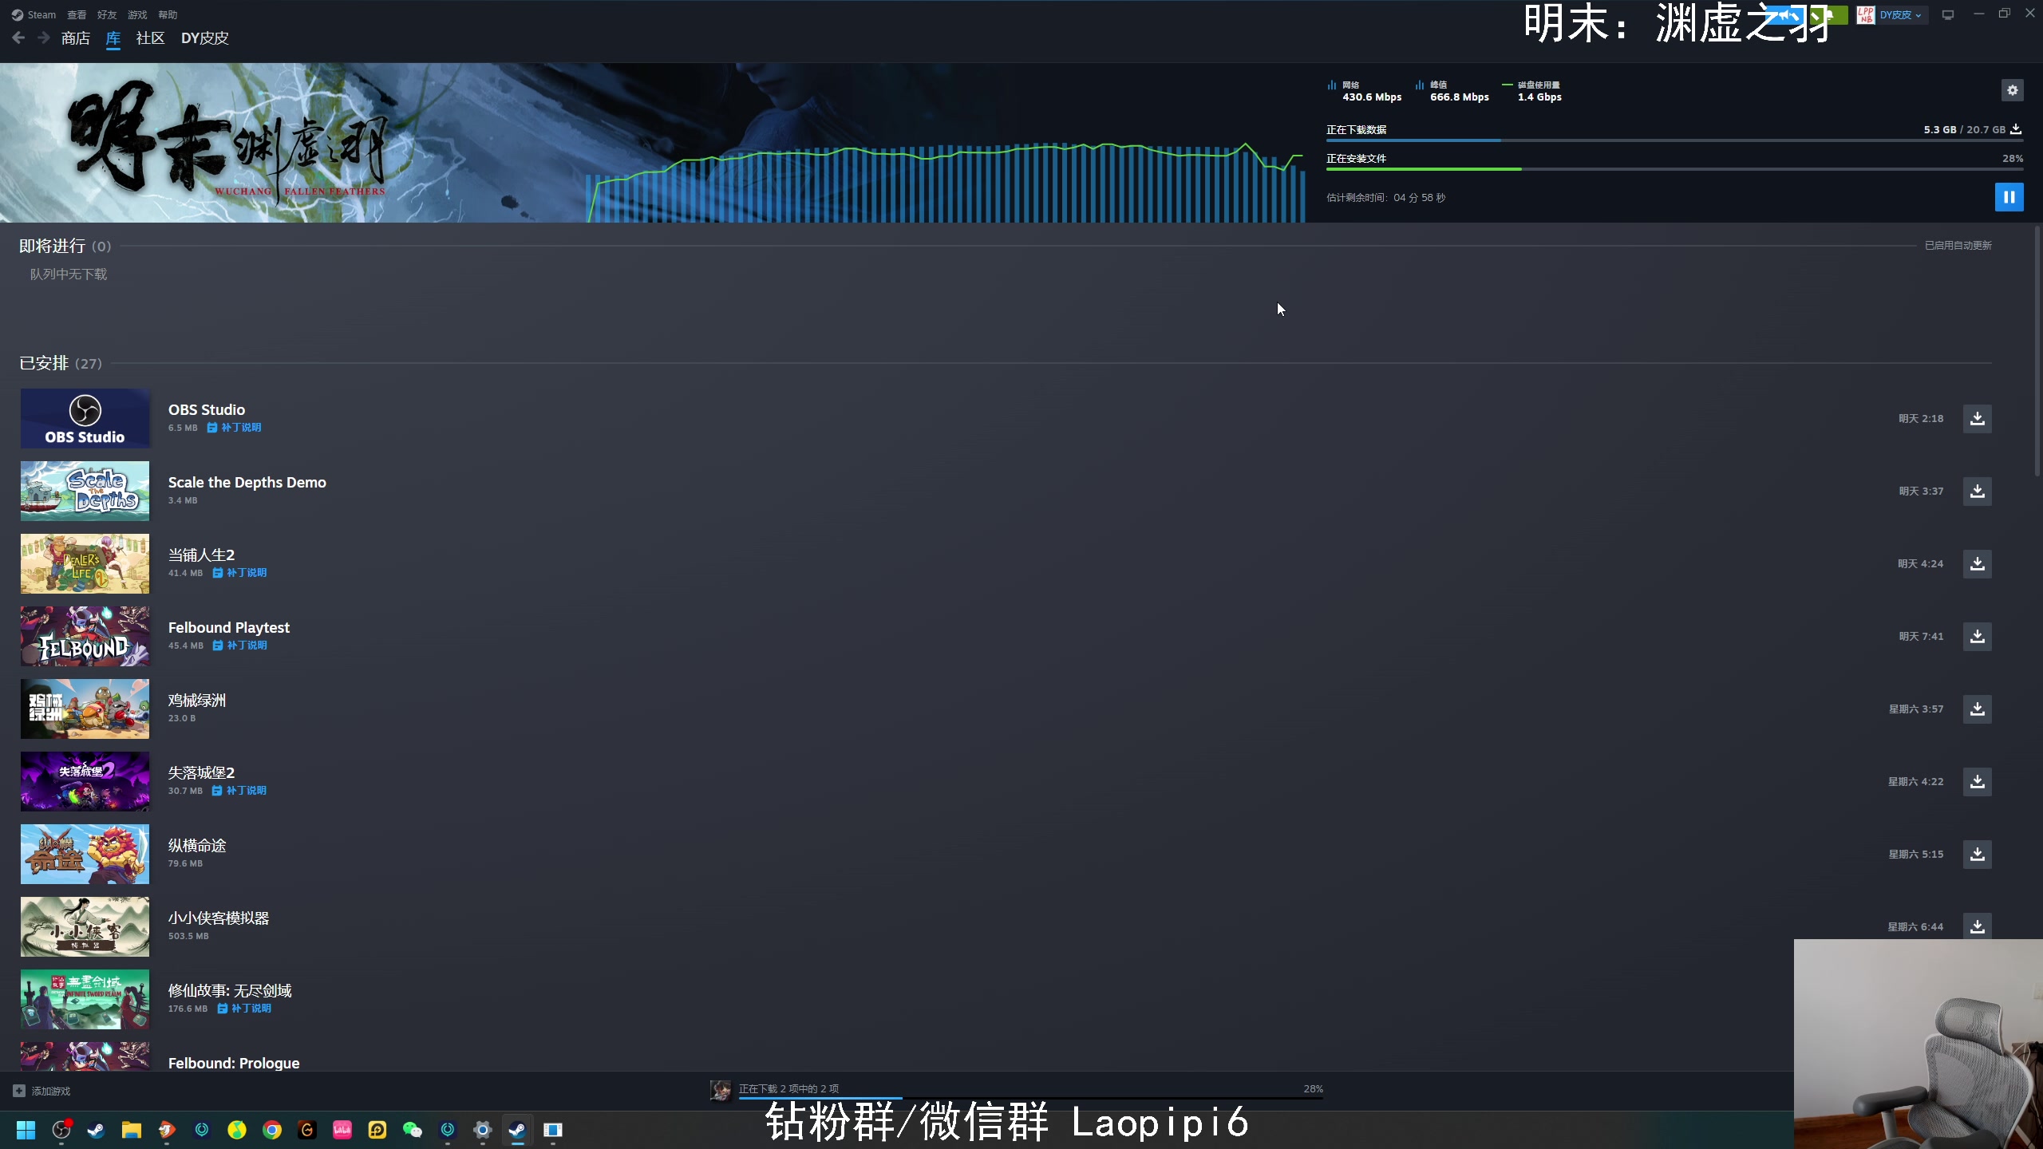The width and height of the screenshot is (2043, 1149).
Task: Download Felbound Playtest update now
Action: pos(1977,636)
